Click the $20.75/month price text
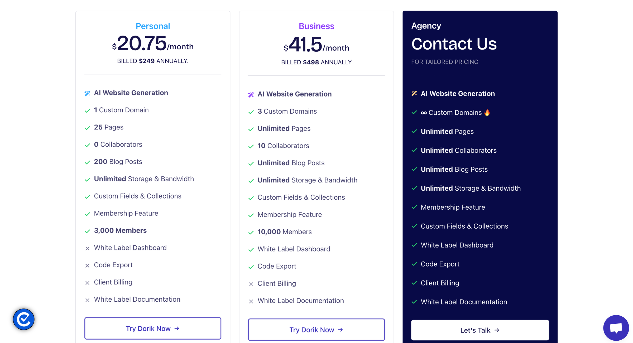The image size is (633, 343). point(153,45)
